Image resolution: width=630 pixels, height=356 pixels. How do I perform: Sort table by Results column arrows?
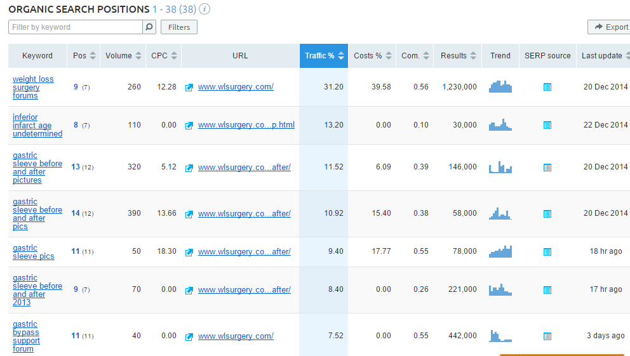click(x=473, y=56)
